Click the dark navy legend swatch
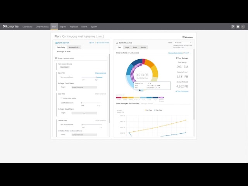This screenshot has height=186, width=248. pos(155,97)
